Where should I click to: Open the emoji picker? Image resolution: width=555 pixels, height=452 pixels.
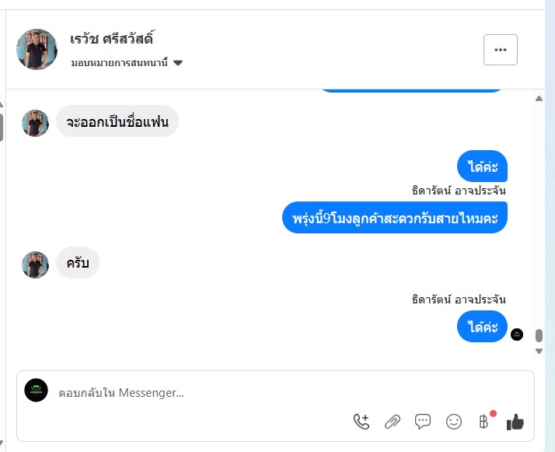454,422
